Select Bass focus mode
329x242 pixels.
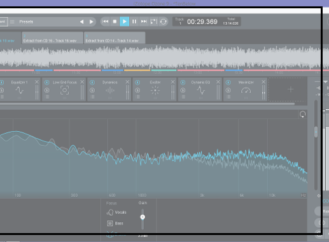pos(115,224)
